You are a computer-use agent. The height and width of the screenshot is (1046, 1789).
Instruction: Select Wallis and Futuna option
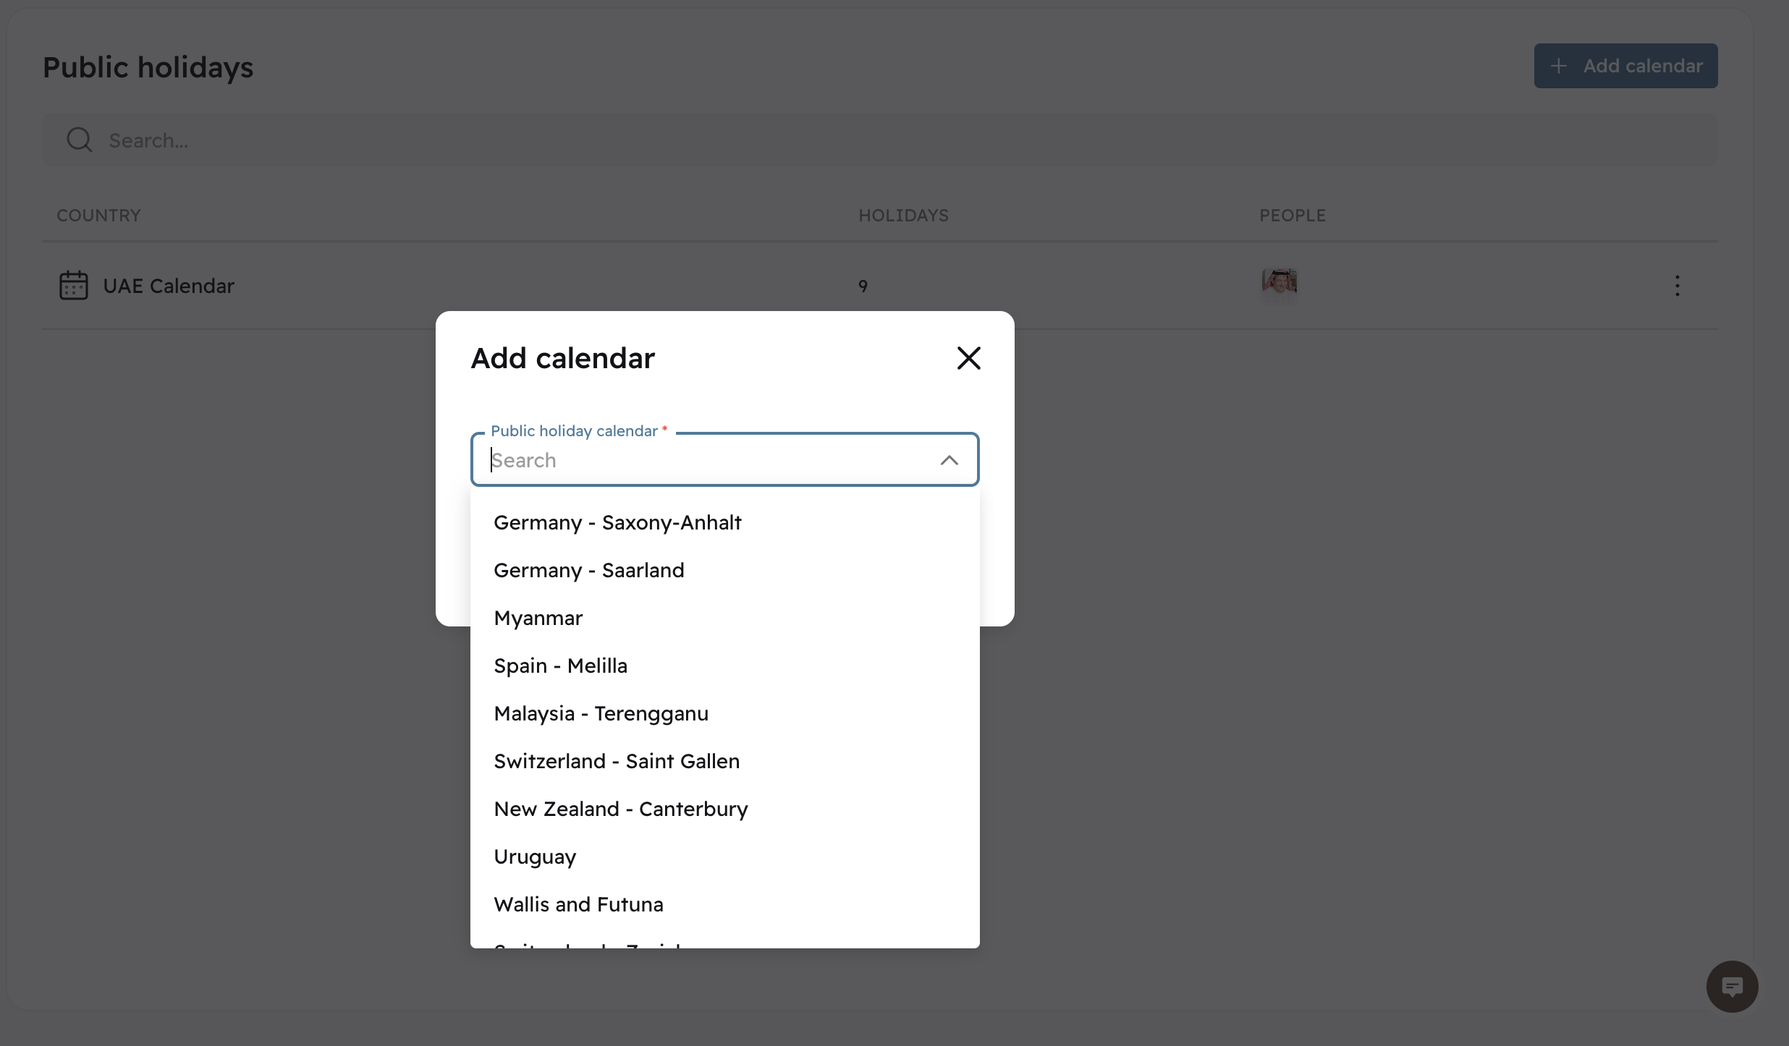coord(578,904)
